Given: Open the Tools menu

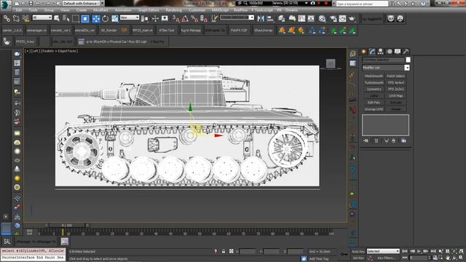Looking at the screenshot, I should (x=33, y=10).
